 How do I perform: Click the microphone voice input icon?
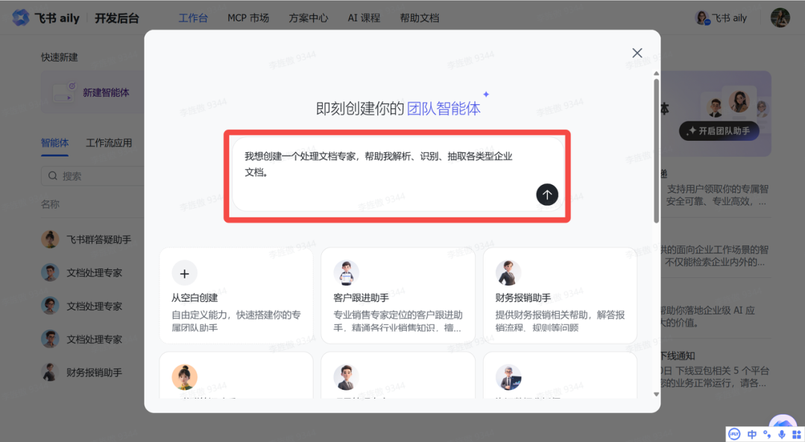[781, 435]
